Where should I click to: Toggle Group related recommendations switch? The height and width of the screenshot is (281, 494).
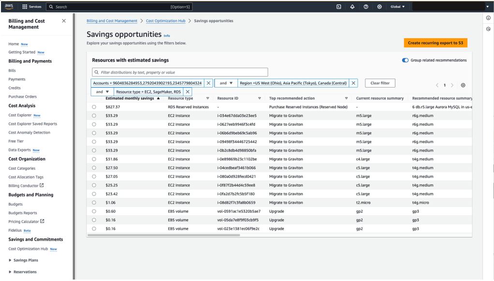coord(405,60)
